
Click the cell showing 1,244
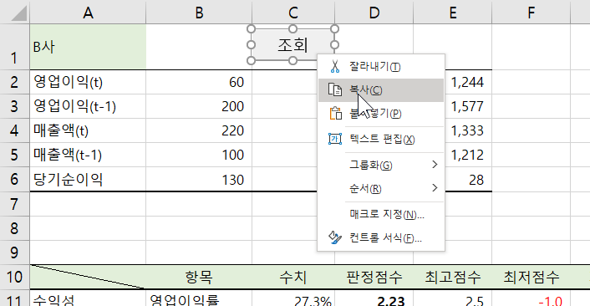point(468,82)
